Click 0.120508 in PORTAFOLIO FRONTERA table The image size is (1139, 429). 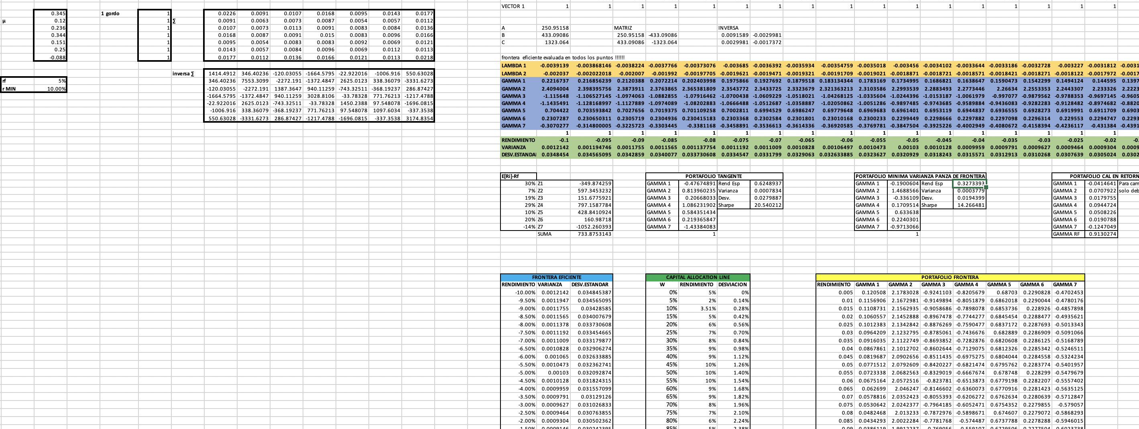tap(870, 292)
